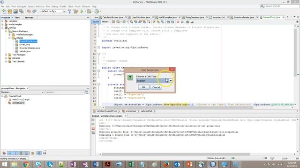Close the CalculatorRunner.java tab
Image resolution: width=300 pixels, height=168 pixels.
126,17
